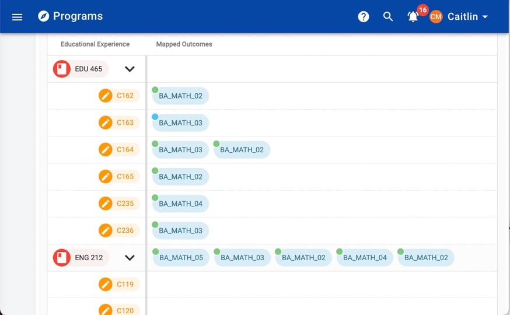The height and width of the screenshot is (315, 510).
Task: Select the BA_MATH_04 outcome in row C235
Action: point(180,204)
